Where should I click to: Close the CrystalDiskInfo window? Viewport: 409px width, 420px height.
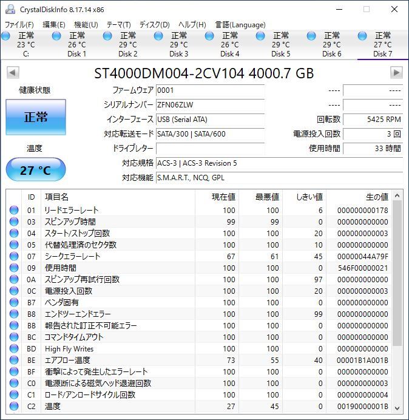[394, 9]
